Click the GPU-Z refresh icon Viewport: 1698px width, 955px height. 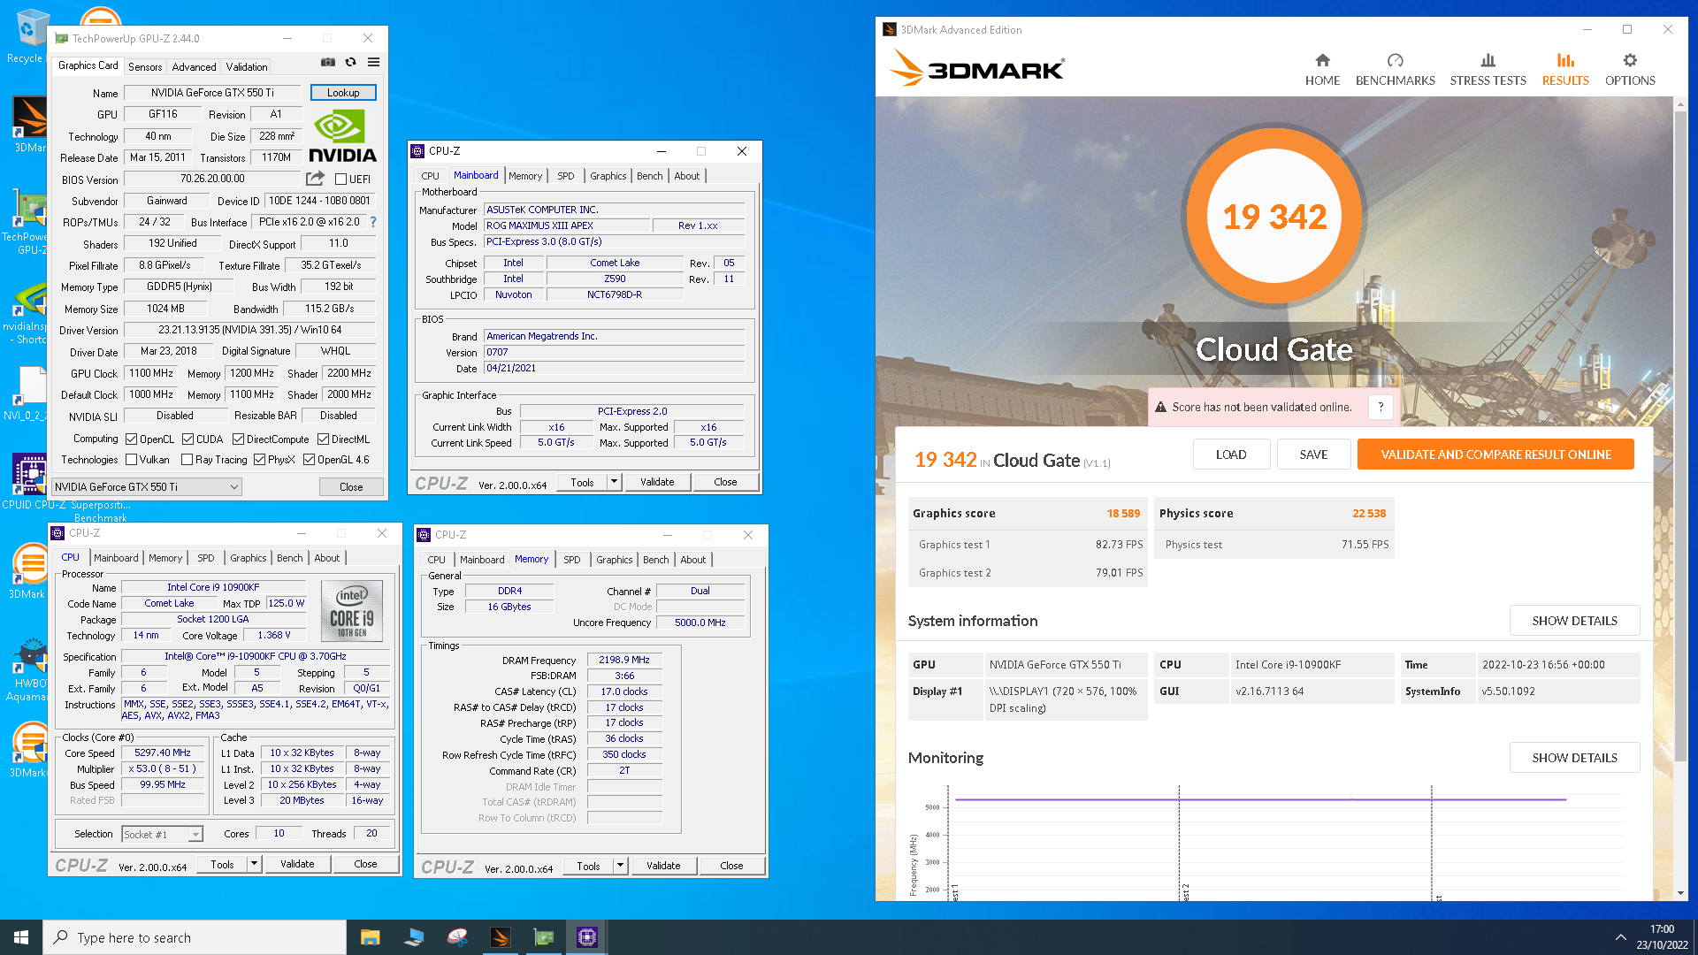[351, 62]
